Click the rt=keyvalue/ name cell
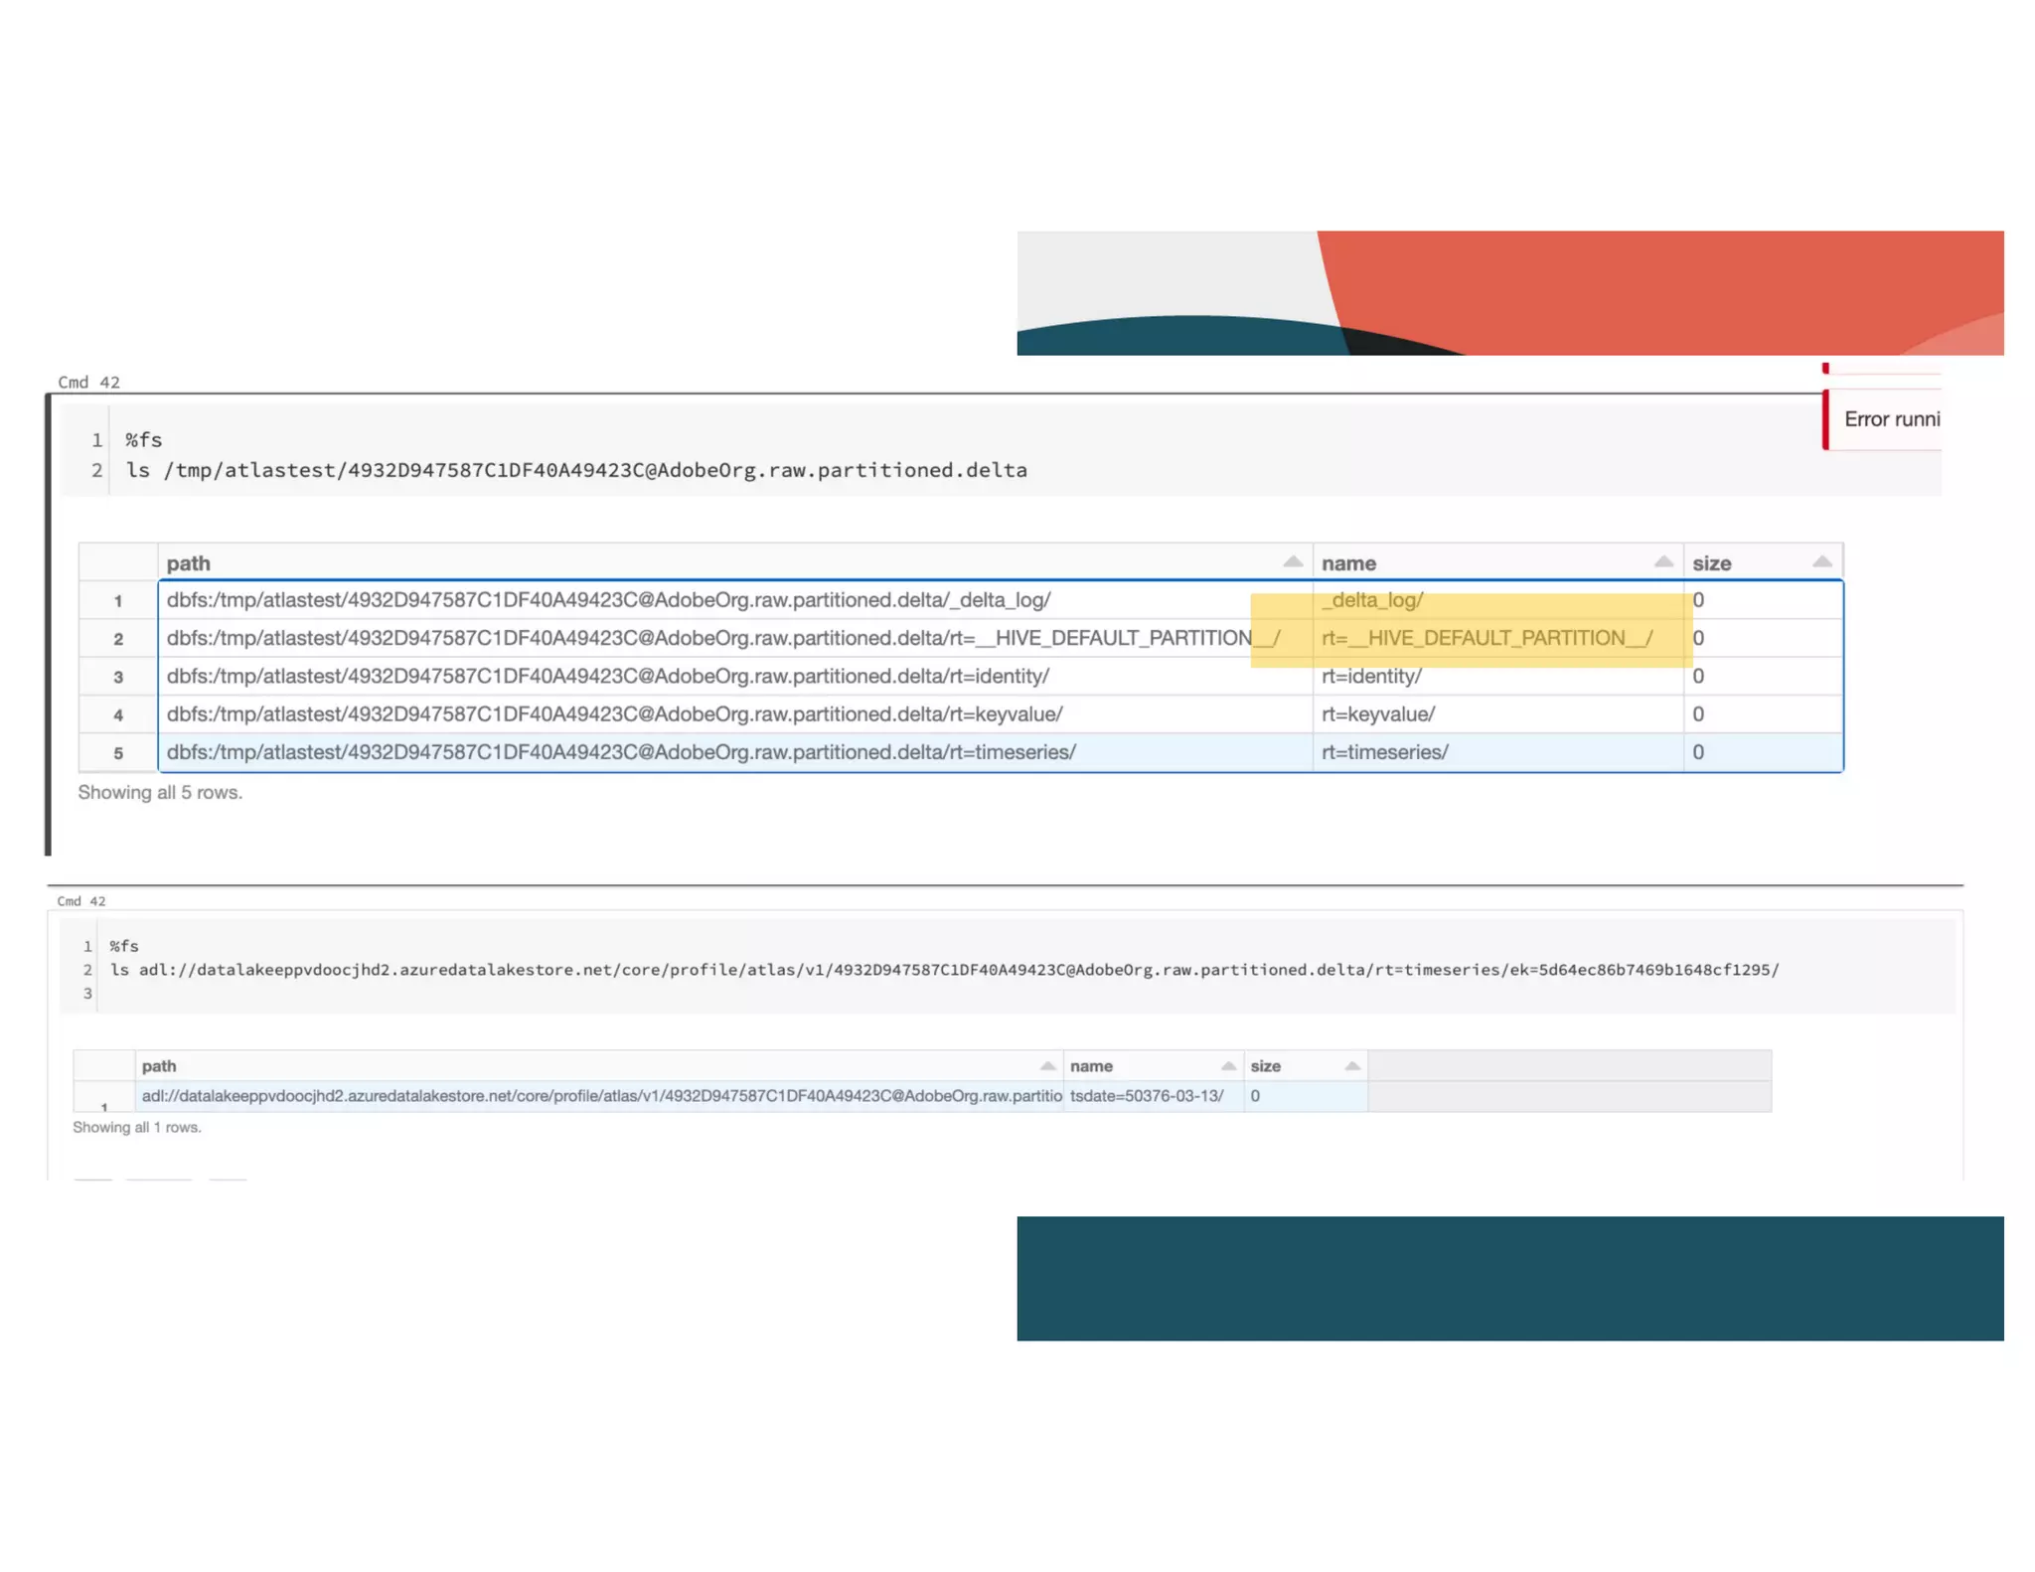Screen dimensions: 2035x1572 1377,714
